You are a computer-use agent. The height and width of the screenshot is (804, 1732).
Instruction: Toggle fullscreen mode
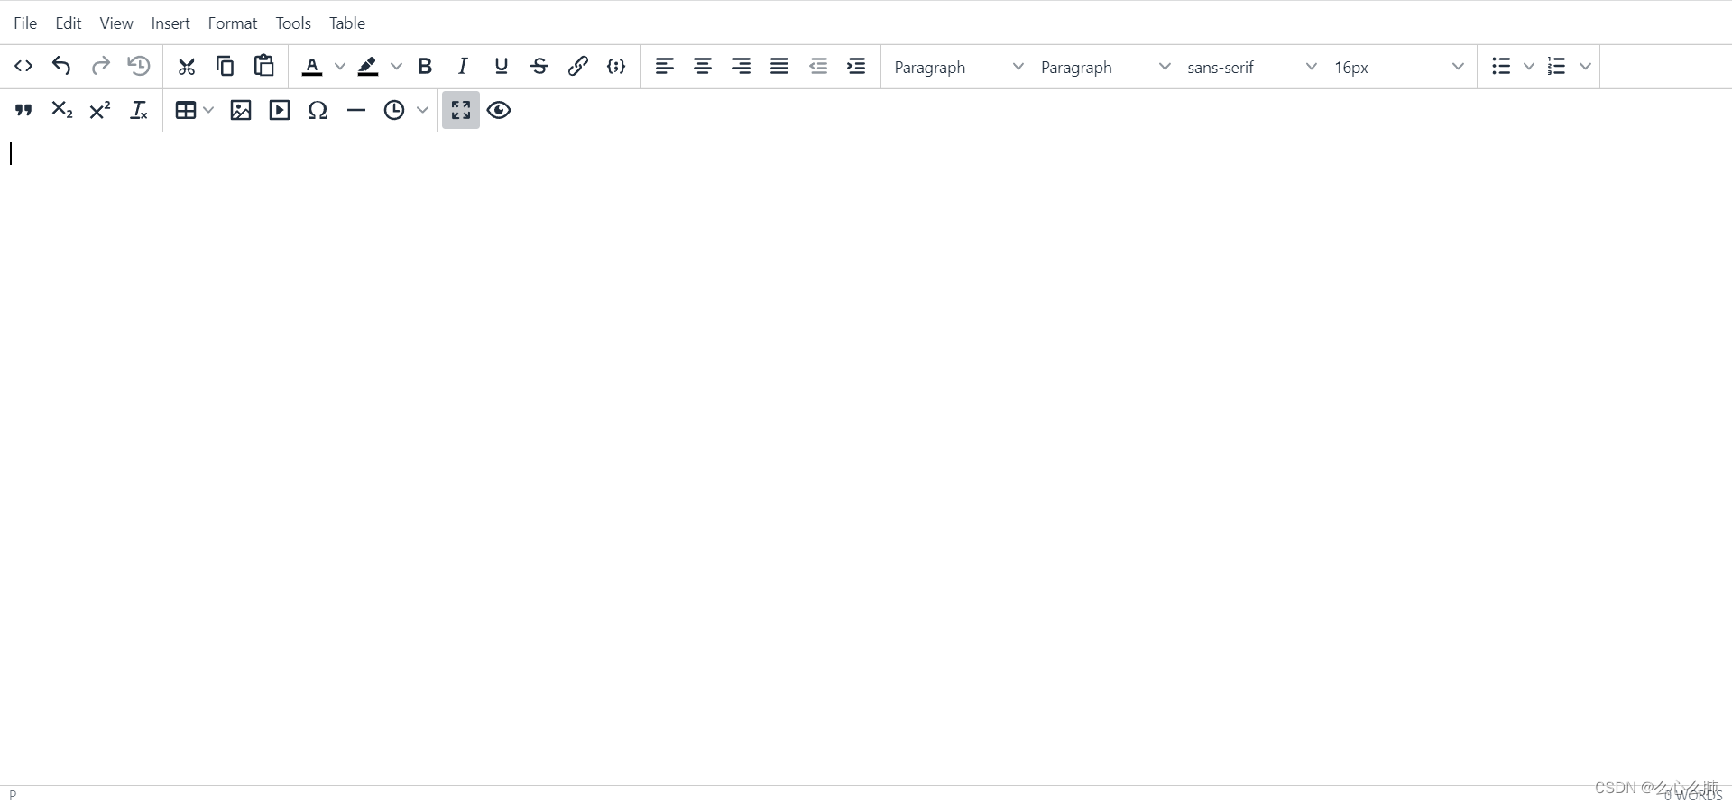click(461, 110)
